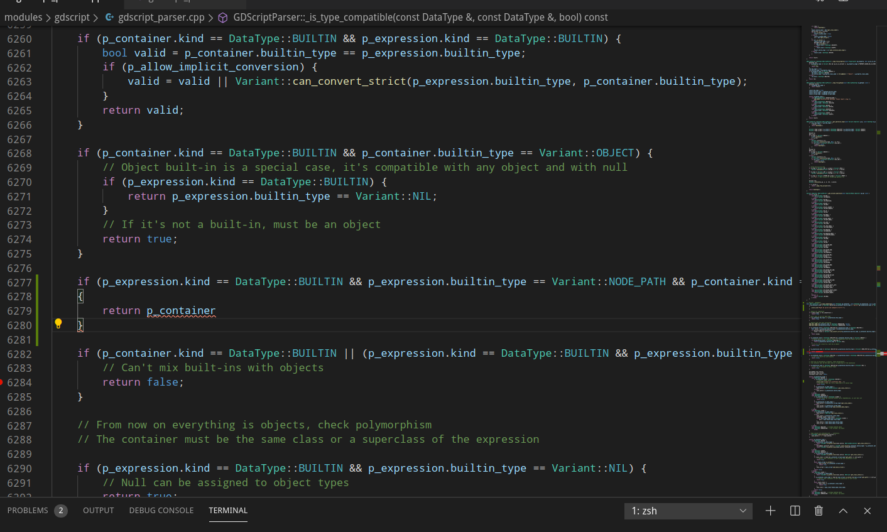Click the minimap code overview
The image size is (887, 532).
[x=839, y=261]
